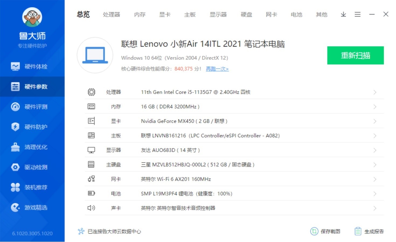Click the 内存 row memory icon
Viewport: 396px width, 242px height.
[x=91, y=107]
